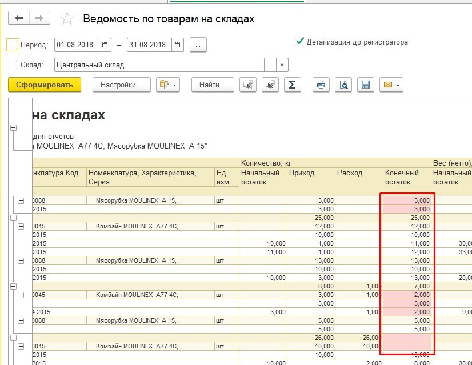
Task: Open the report variants dropdown
Action: click(x=168, y=85)
